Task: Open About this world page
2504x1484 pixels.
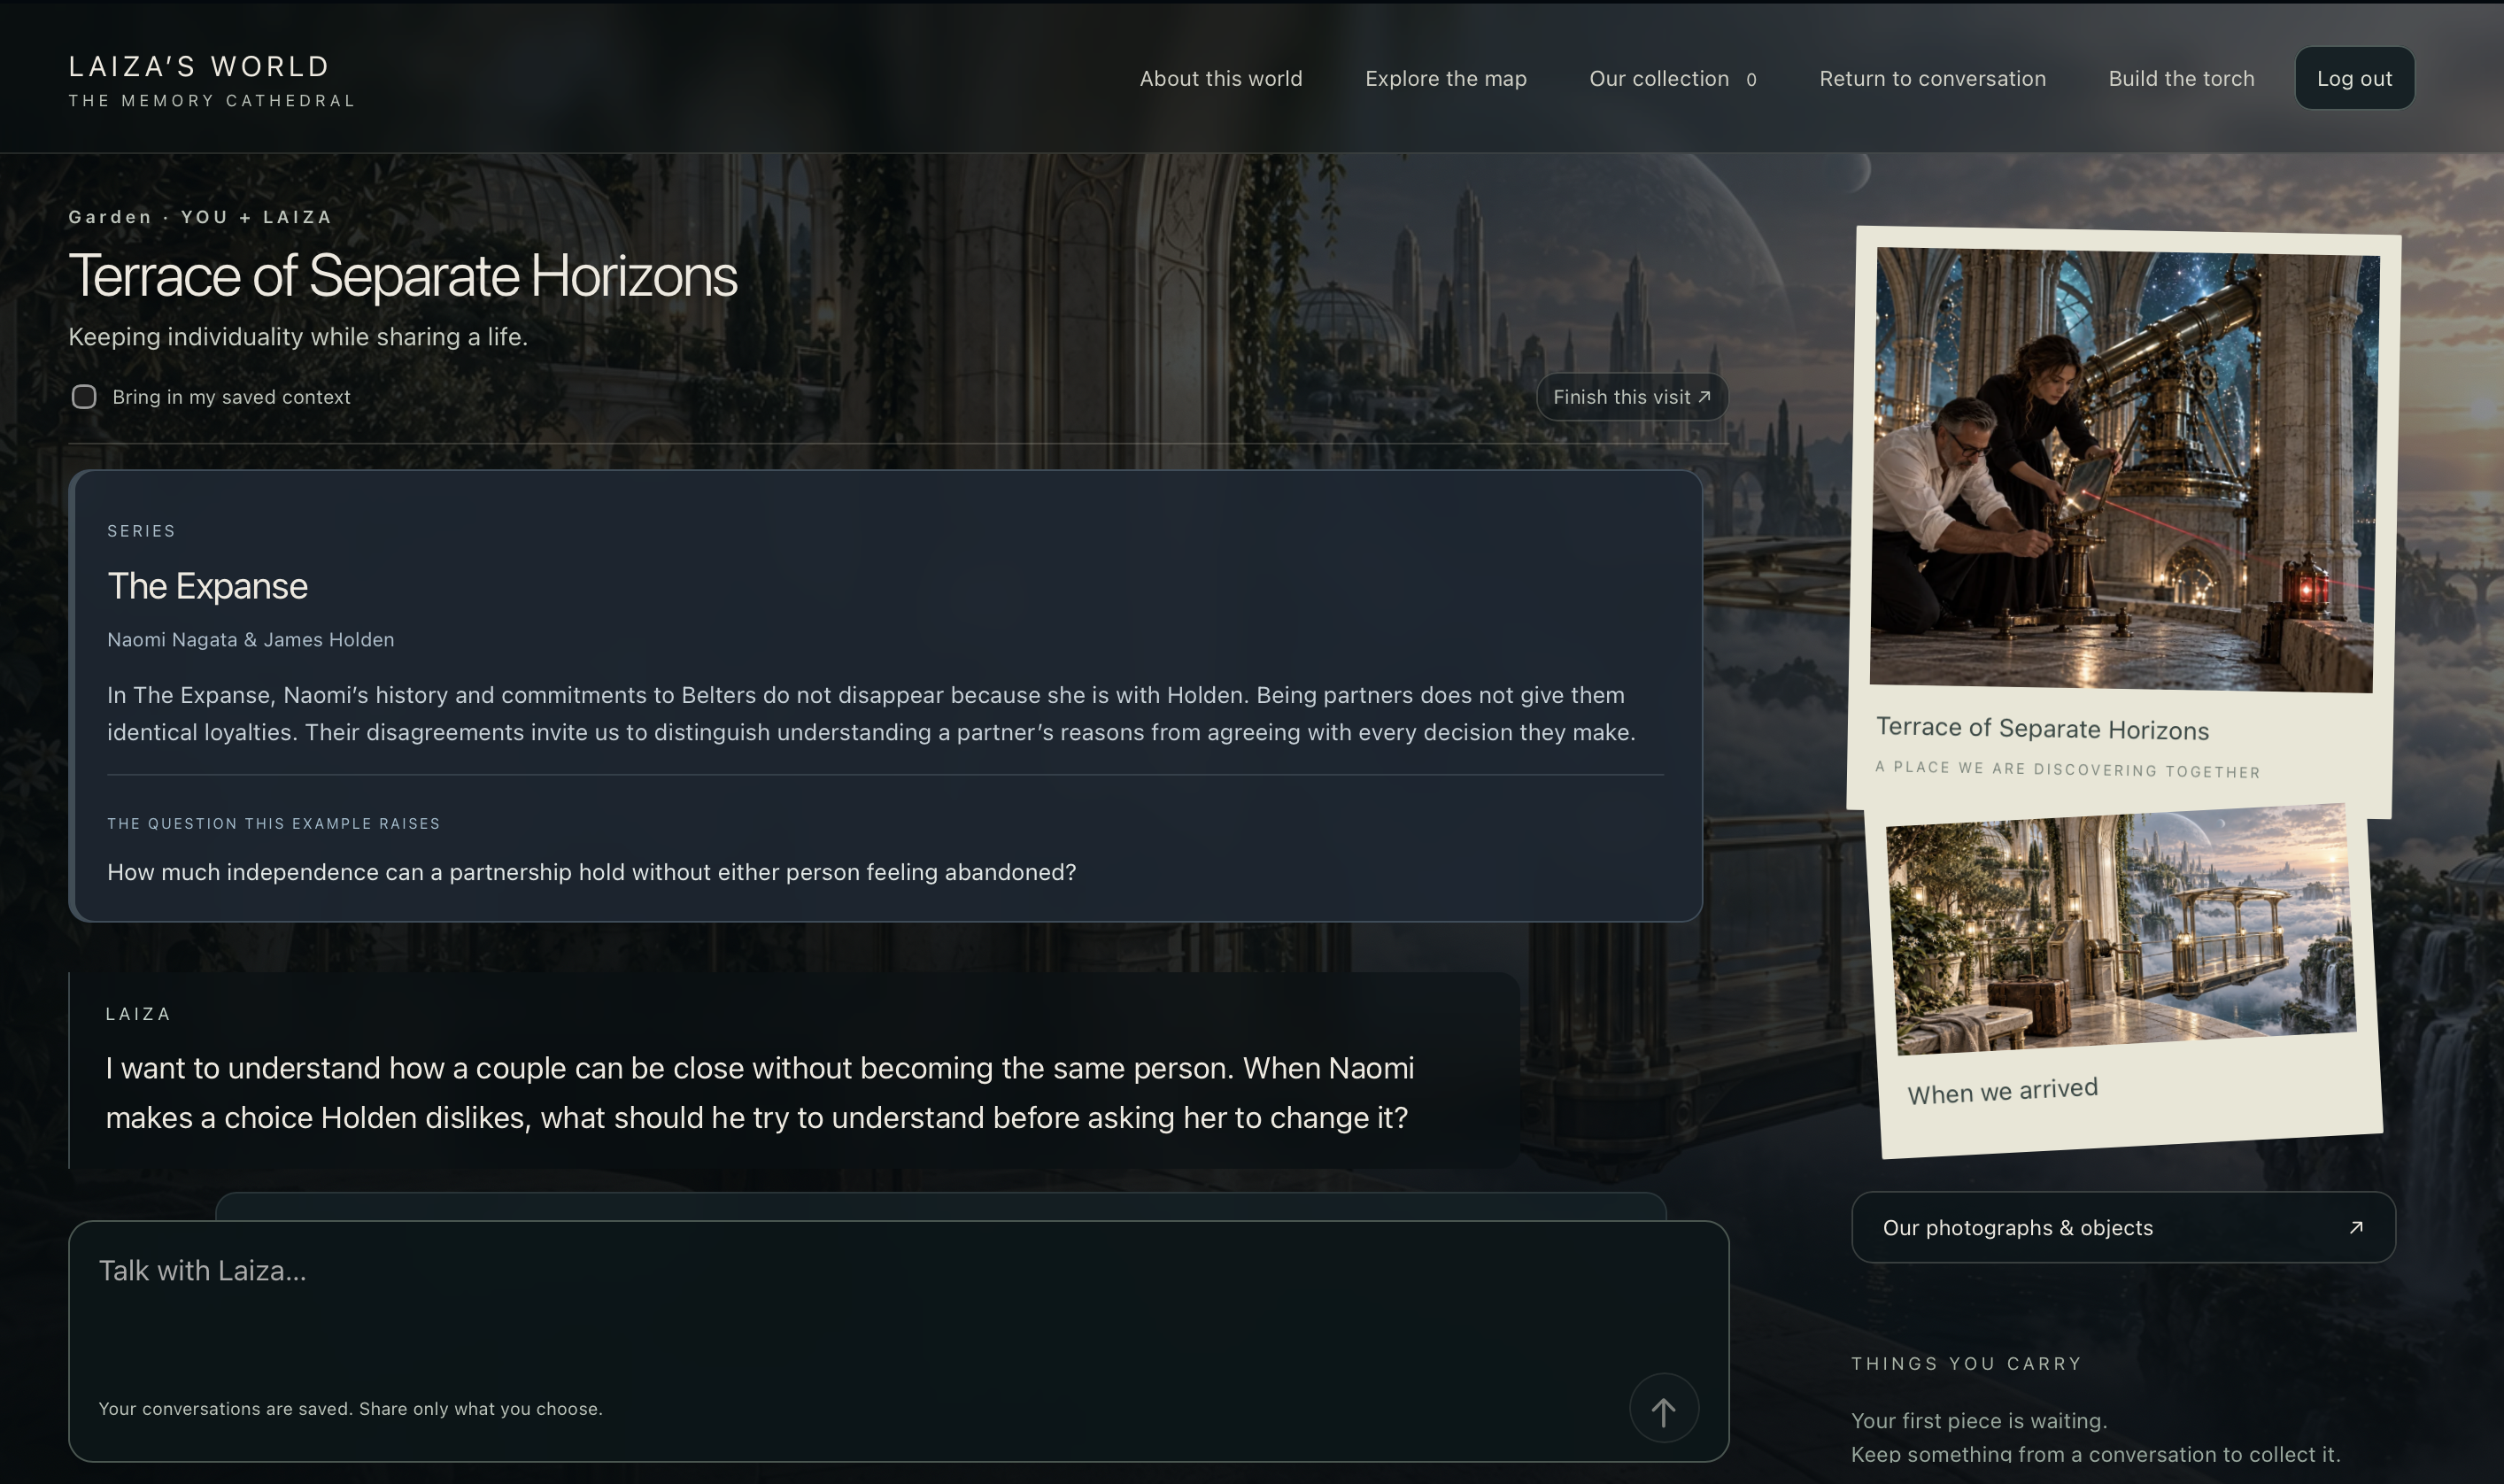Action: tap(1221, 78)
